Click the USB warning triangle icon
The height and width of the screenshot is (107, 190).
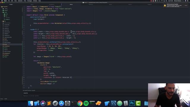(165, 5)
